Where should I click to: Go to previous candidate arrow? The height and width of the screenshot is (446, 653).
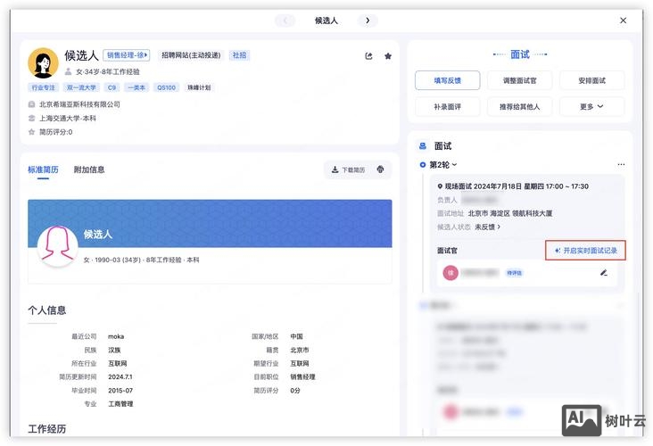coord(285,21)
